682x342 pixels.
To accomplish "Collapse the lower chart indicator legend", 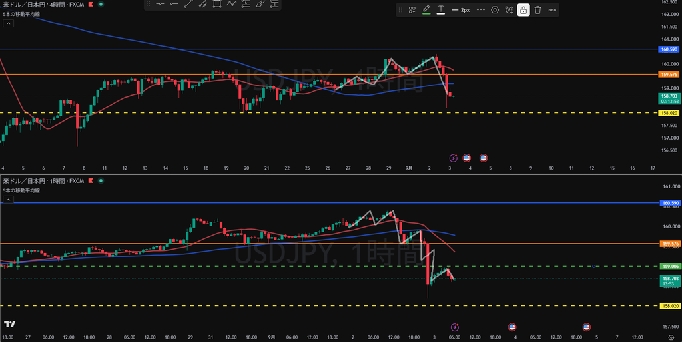I will pyautogui.click(x=8, y=200).
